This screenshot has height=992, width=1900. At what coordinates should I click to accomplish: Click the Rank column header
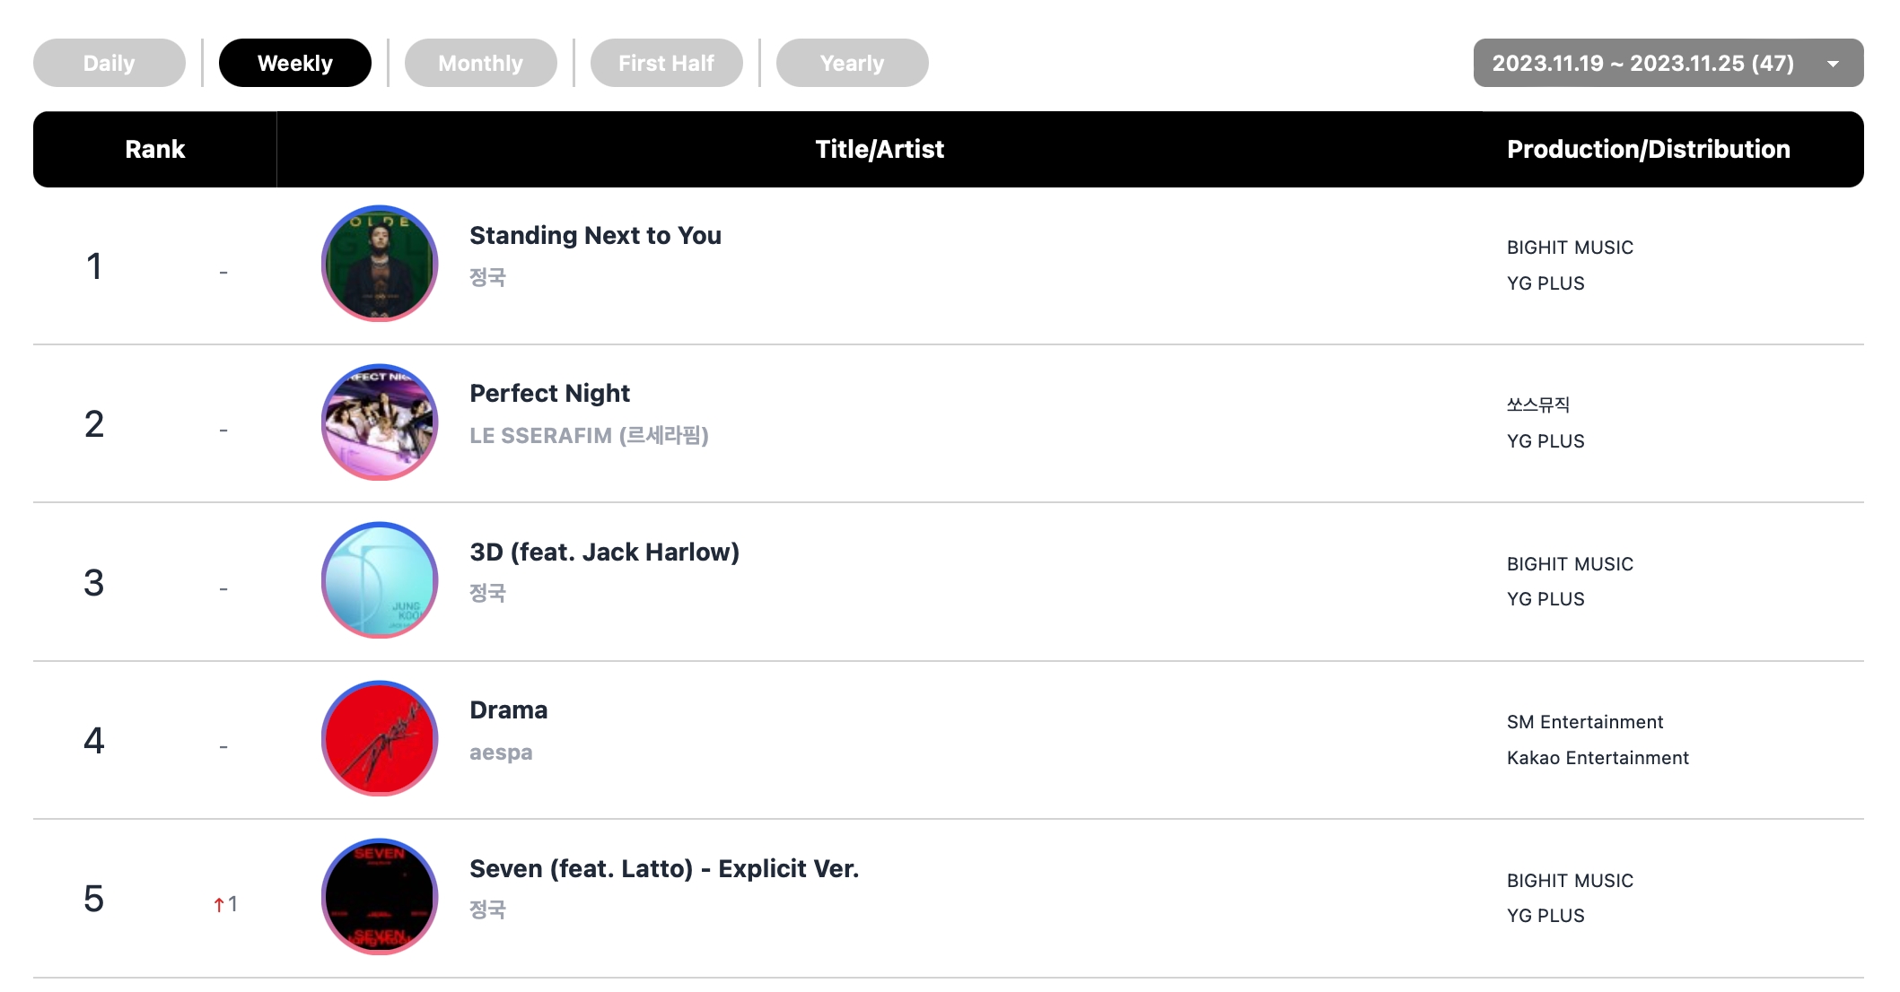[155, 149]
